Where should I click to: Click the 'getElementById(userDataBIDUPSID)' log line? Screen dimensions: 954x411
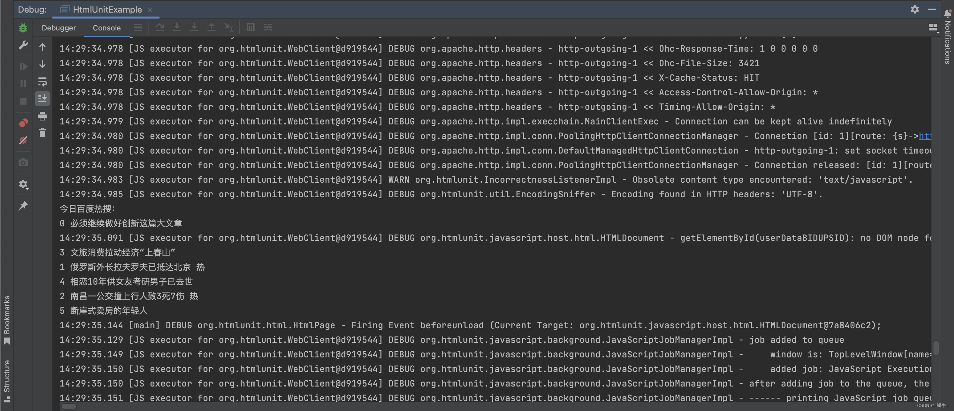point(496,238)
